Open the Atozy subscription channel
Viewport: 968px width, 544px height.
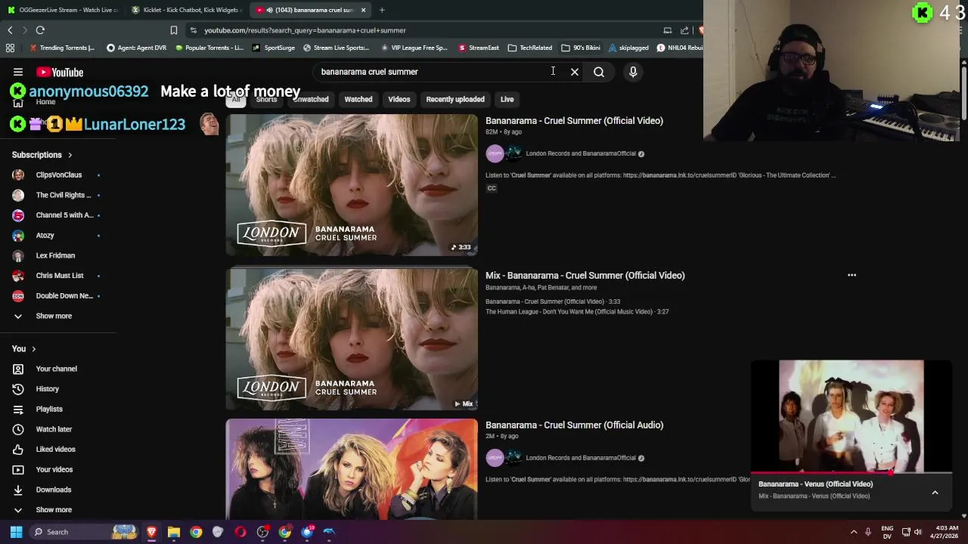45,235
